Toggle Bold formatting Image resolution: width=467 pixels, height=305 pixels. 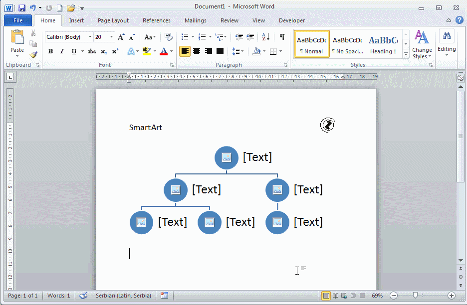50,51
